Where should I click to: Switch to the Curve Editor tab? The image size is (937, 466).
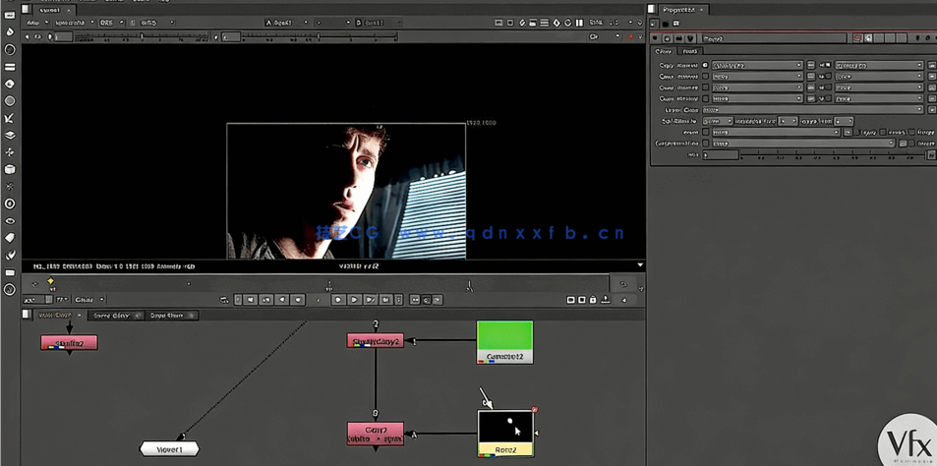(x=116, y=316)
